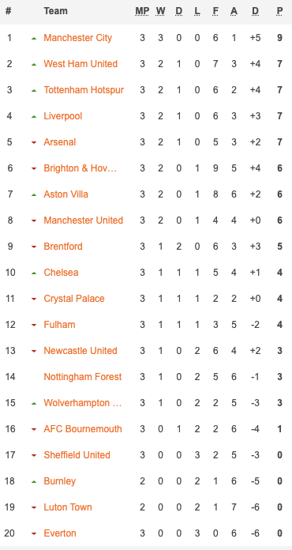The height and width of the screenshot is (550, 292).
Task: Click the green up arrow next to Aston Villa
Action: pyautogui.click(x=34, y=194)
